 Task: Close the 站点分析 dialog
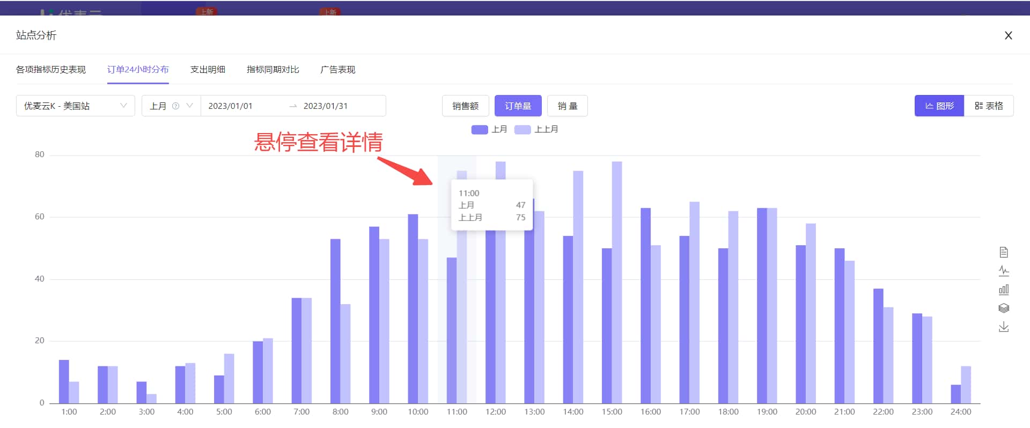click(1009, 35)
